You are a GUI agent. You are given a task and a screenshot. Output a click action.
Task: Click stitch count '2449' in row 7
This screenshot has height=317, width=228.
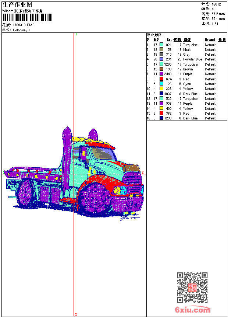coord(168,74)
